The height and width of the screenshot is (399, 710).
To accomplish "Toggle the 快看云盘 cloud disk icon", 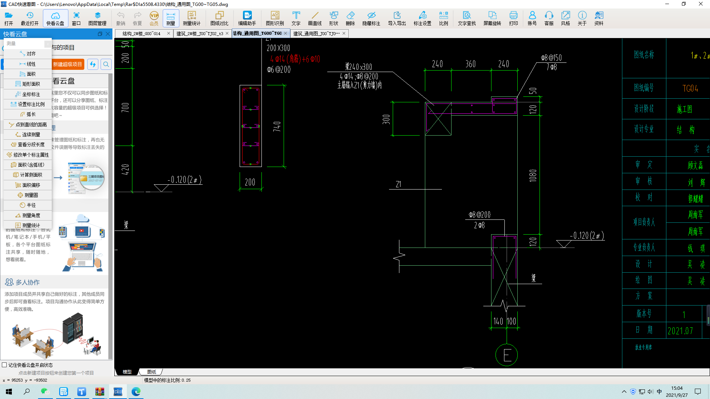I will tap(55, 18).
